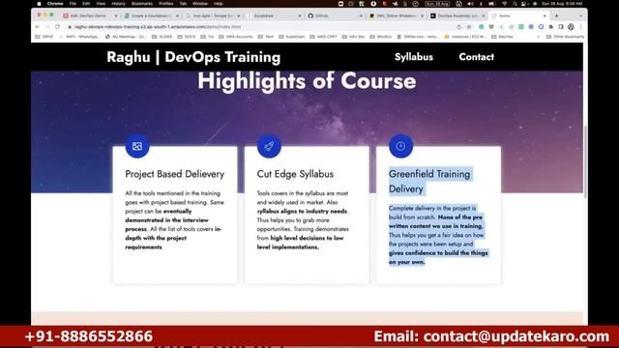This screenshot has width=619, height=348.
Task: Open the History menu
Action: [118, 4]
